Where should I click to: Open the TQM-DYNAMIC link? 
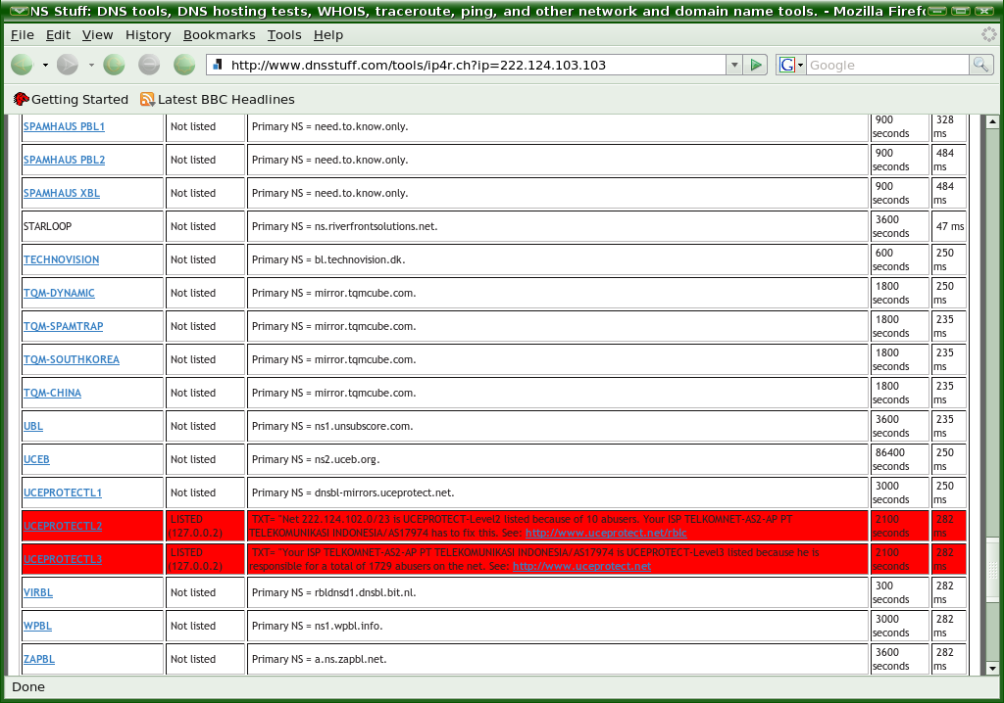click(x=59, y=293)
